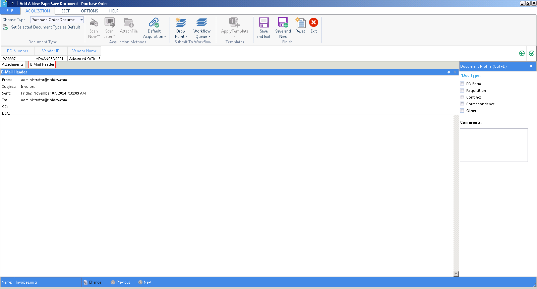
Task: Open the Choose Type dropdown
Action: (x=81, y=20)
